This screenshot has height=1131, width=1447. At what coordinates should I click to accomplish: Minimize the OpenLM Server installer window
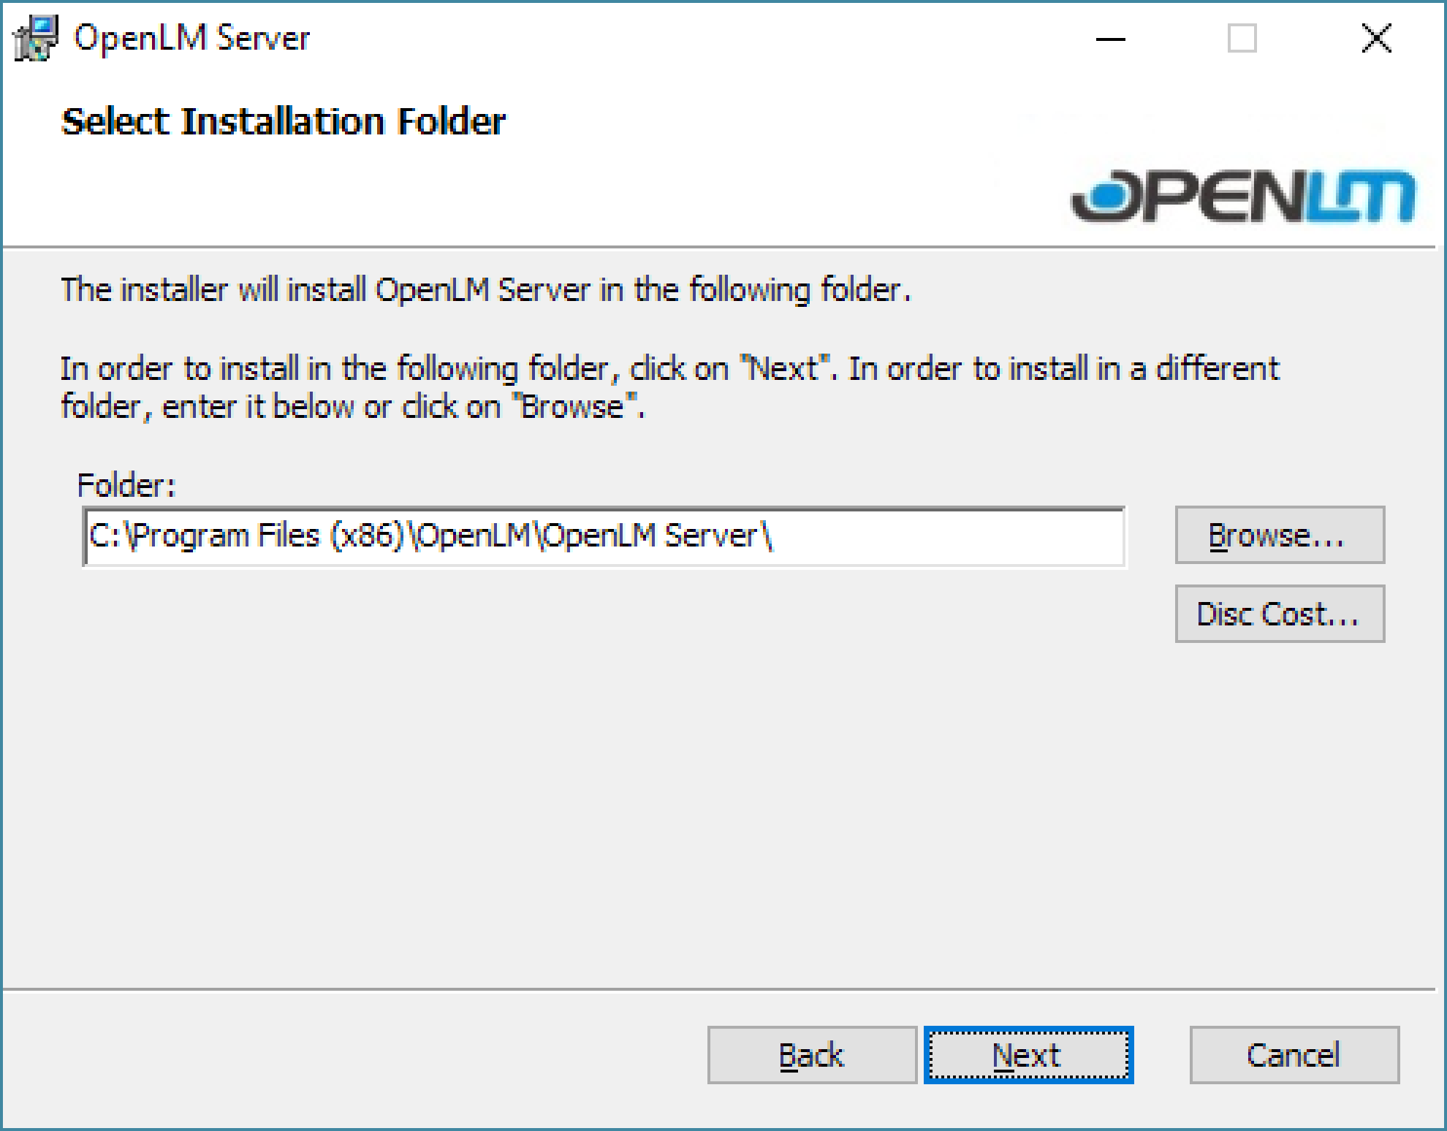click(1110, 39)
